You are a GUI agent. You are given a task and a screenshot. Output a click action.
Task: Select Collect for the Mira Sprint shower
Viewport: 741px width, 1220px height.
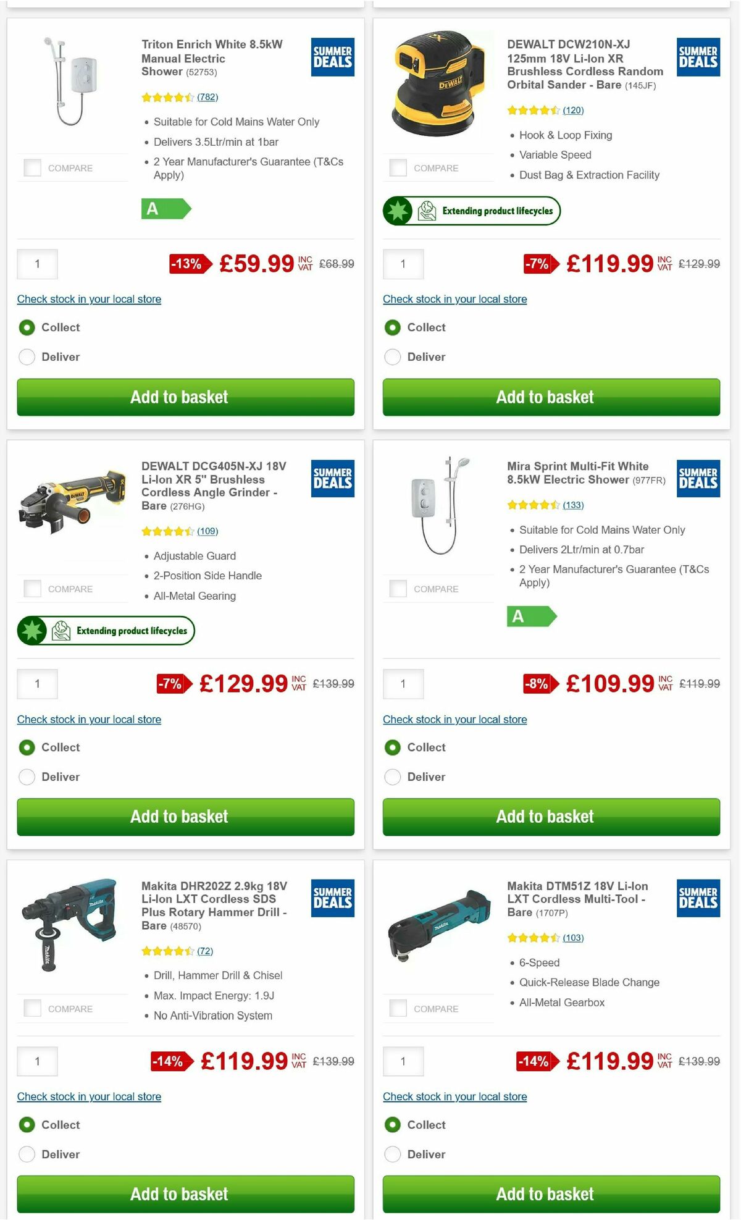[393, 747]
